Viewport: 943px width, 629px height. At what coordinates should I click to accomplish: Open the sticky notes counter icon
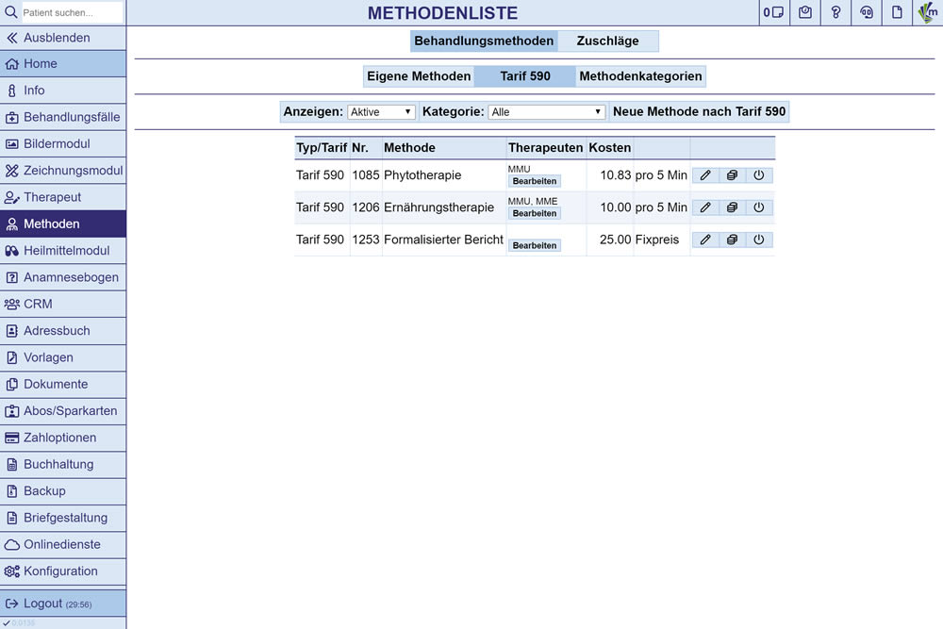pos(774,12)
